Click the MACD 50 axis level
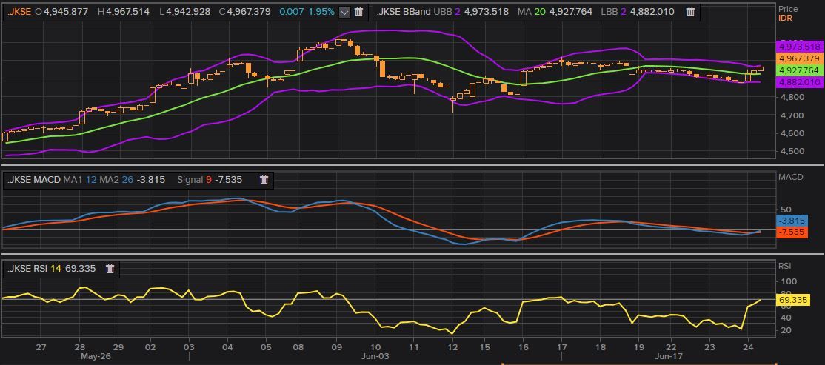The height and width of the screenshot is (365, 825). tap(784, 210)
